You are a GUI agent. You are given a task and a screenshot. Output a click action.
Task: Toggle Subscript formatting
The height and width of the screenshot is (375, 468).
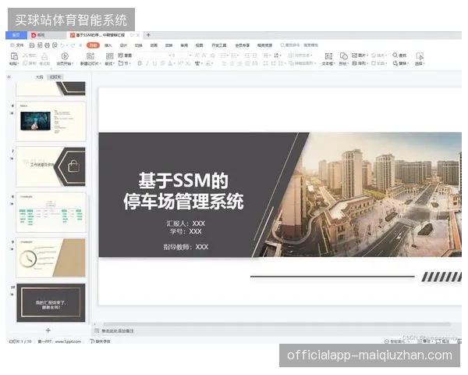coord(188,63)
